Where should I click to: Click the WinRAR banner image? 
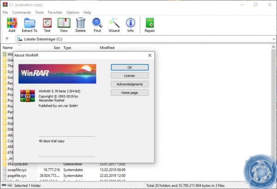pyautogui.click(x=57, y=74)
